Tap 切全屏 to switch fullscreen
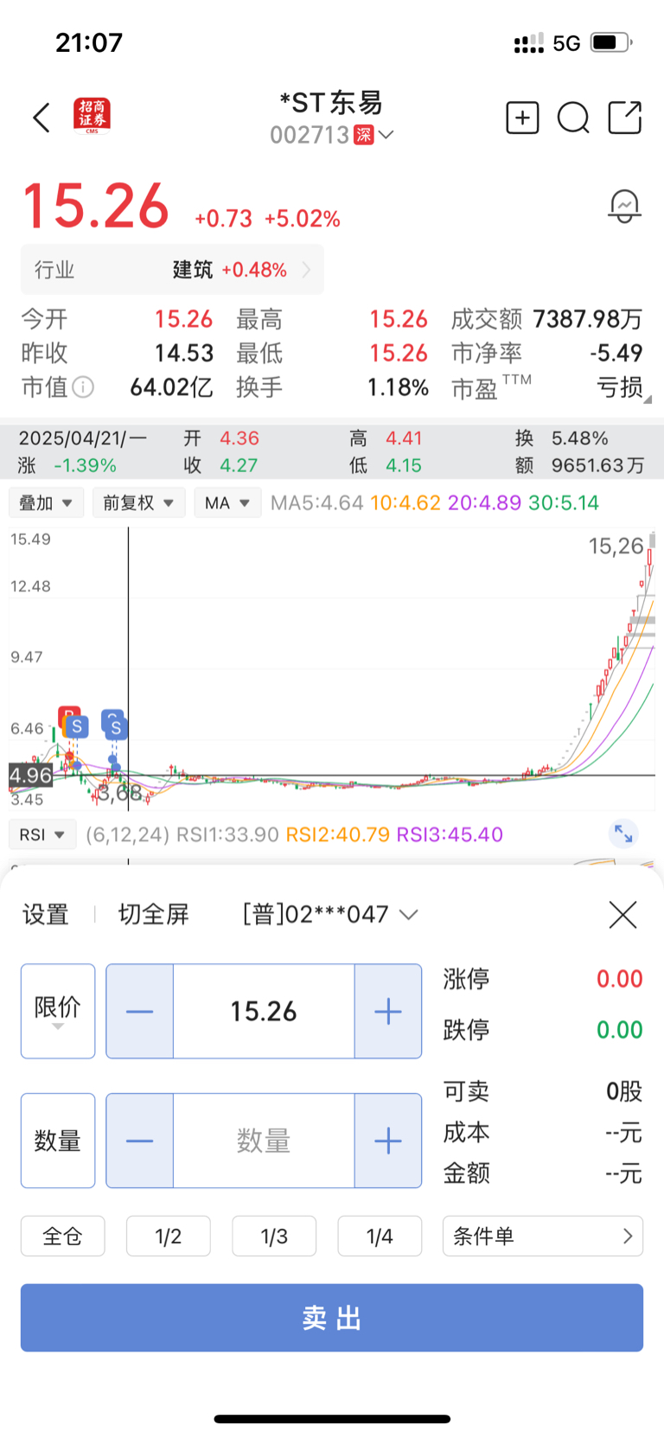 (x=153, y=914)
